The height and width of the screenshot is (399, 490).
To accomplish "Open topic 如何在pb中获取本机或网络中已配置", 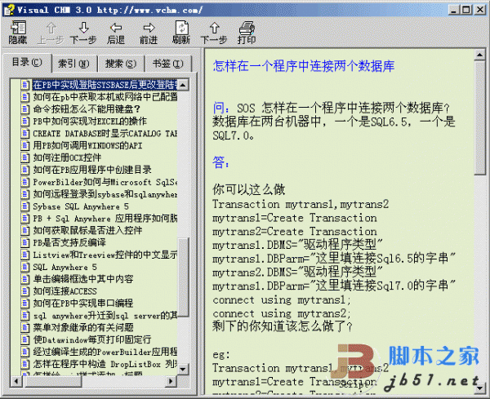I will [105, 97].
